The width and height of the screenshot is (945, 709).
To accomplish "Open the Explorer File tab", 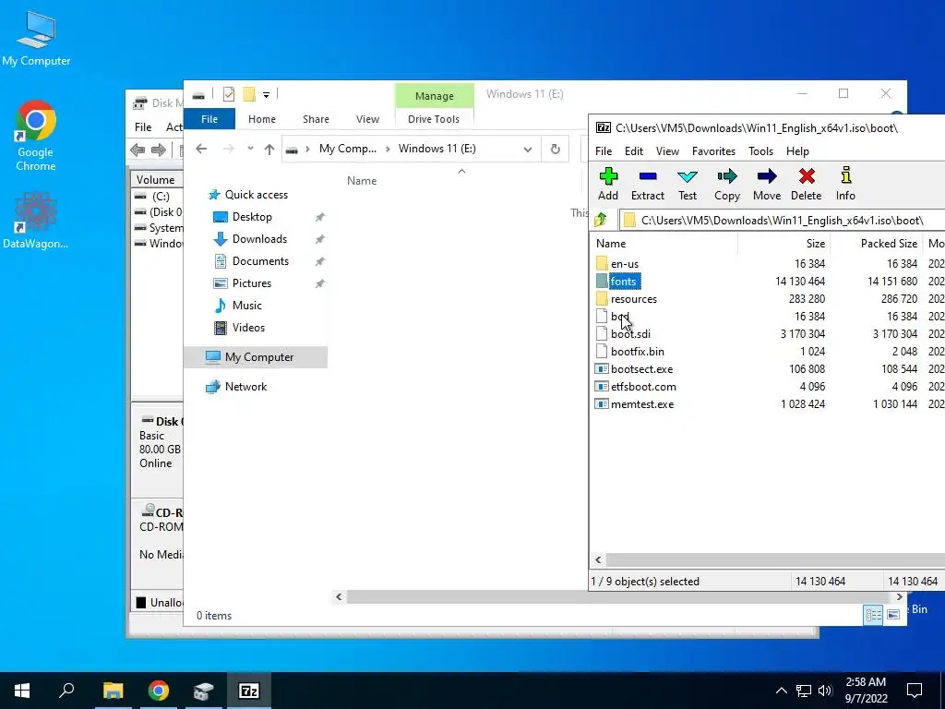I will pyautogui.click(x=209, y=119).
